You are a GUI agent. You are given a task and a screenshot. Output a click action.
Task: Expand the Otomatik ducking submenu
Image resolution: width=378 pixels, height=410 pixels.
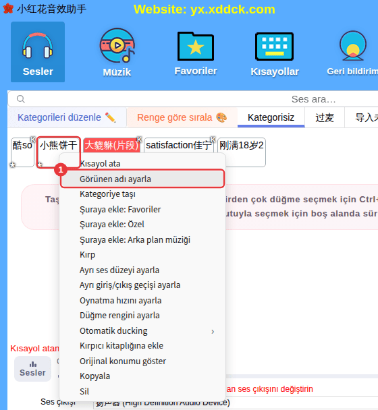tap(142, 331)
